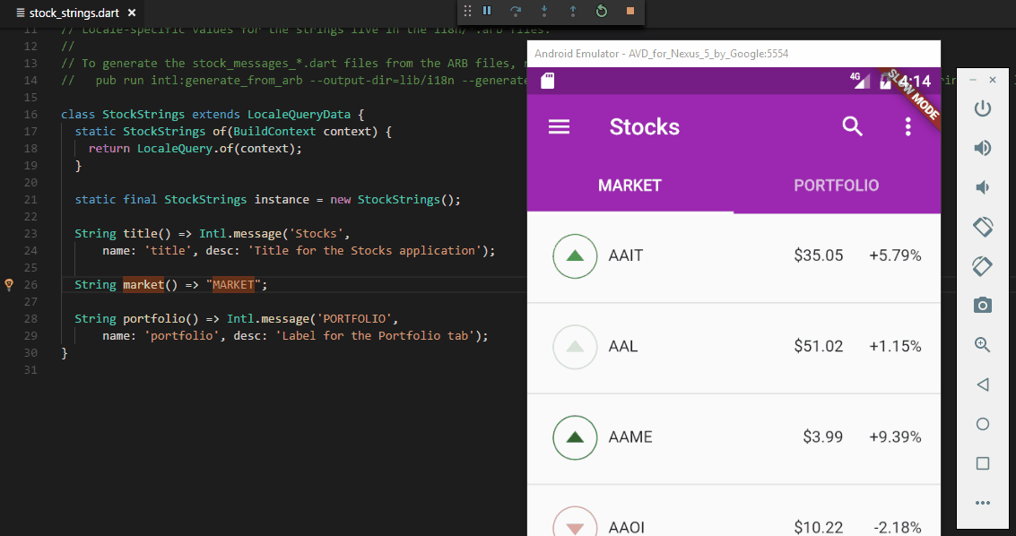Close the emulator side toolbar

[x=993, y=80]
